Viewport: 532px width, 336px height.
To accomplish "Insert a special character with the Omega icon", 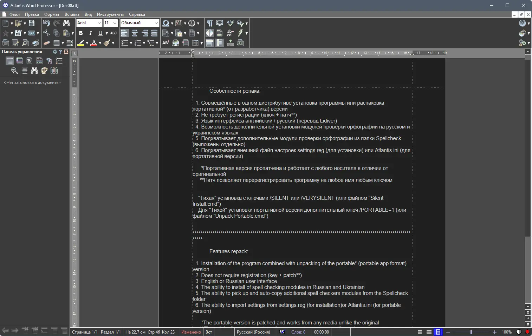I will [166, 23].
